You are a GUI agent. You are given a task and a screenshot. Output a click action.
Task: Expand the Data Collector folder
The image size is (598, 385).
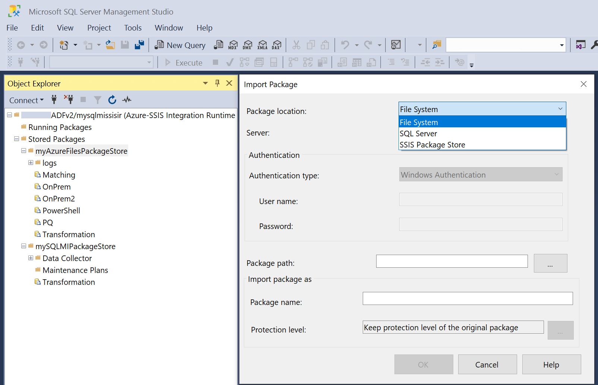click(31, 258)
